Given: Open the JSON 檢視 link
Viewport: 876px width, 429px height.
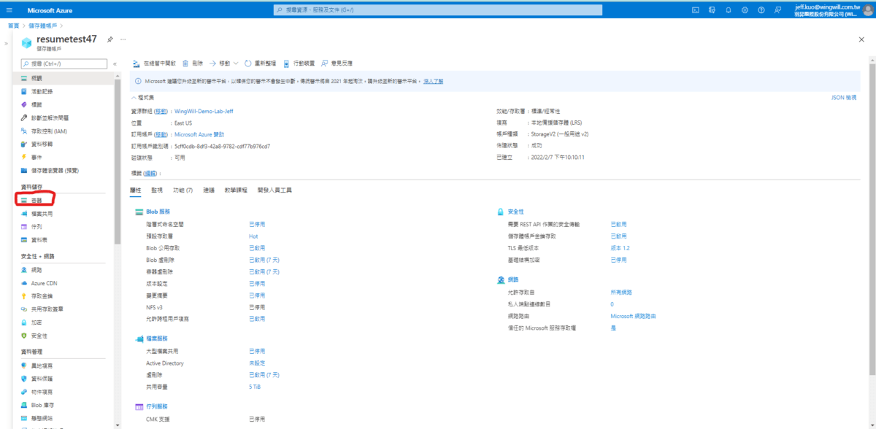Looking at the screenshot, I should (844, 97).
